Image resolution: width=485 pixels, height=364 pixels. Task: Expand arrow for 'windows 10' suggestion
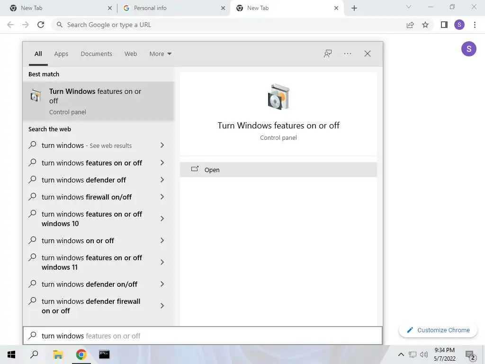point(162,218)
